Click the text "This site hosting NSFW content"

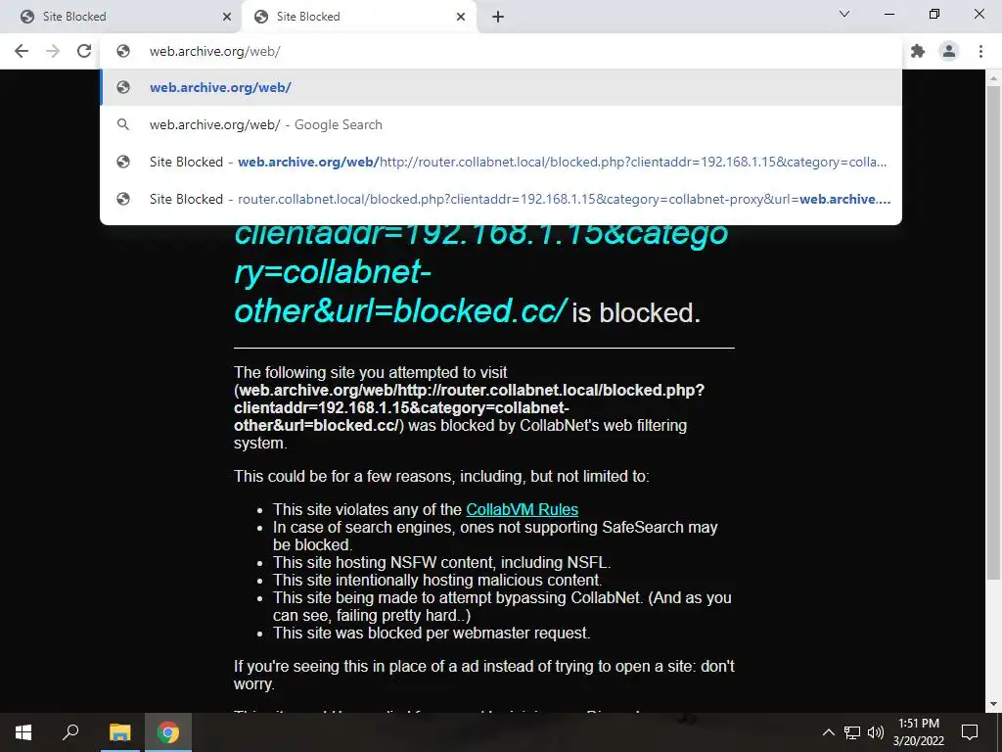441,562
